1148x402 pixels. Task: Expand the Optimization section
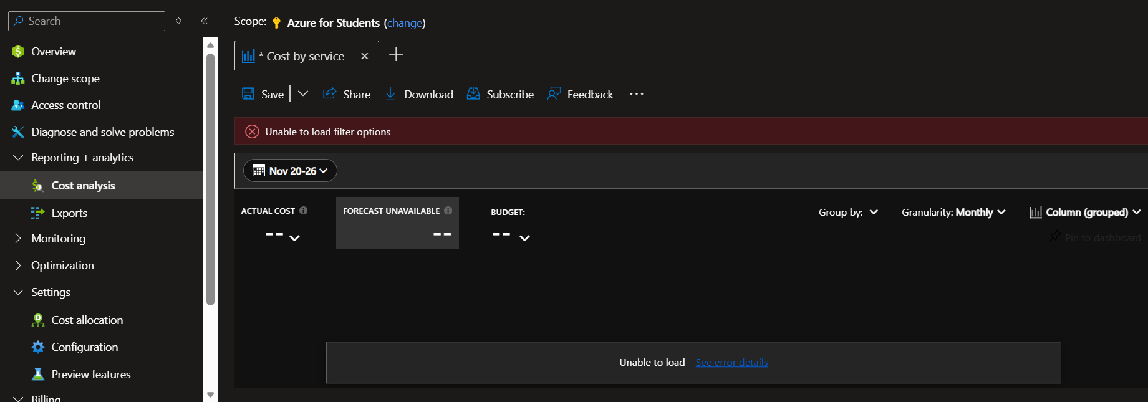coord(18,266)
